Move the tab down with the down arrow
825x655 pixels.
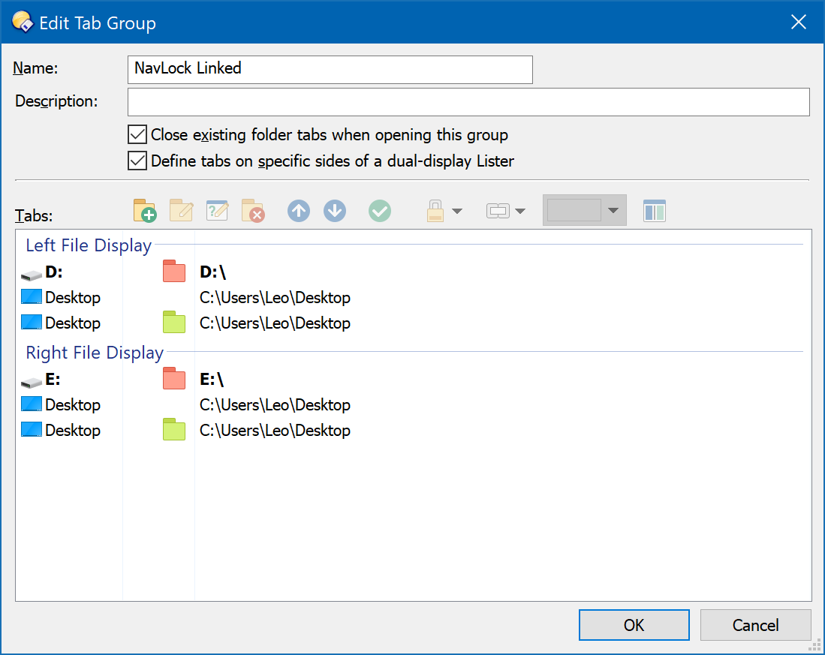coord(335,211)
